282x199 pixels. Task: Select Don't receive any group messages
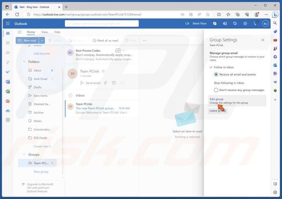pos(216,90)
